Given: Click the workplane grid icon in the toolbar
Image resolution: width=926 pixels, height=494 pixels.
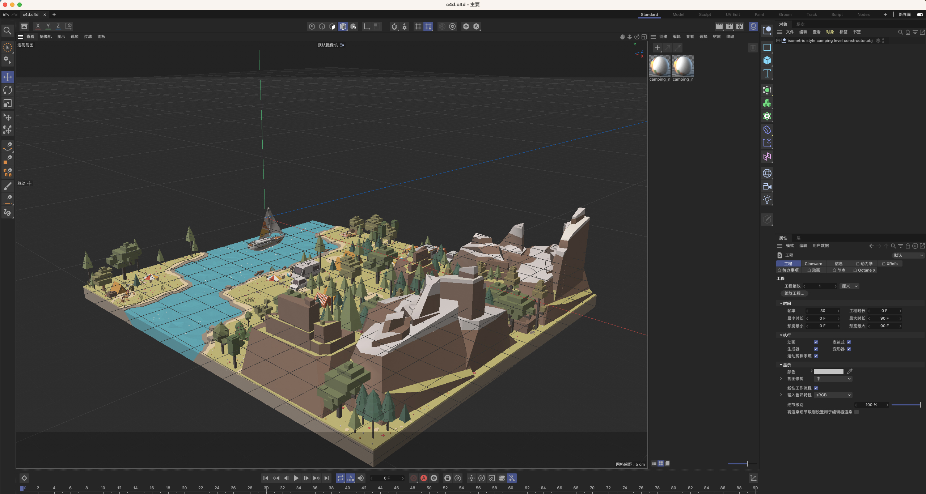Looking at the screenshot, I should point(418,26).
